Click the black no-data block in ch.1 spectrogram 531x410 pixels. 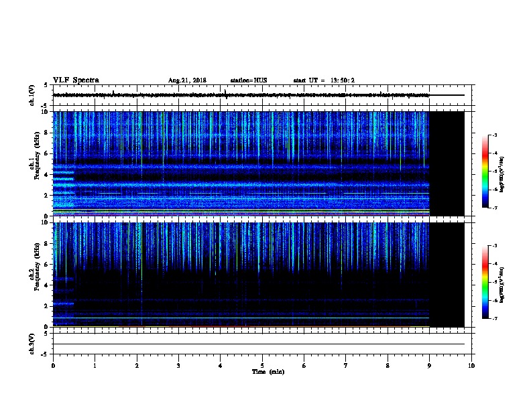pyautogui.click(x=447, y=163)
